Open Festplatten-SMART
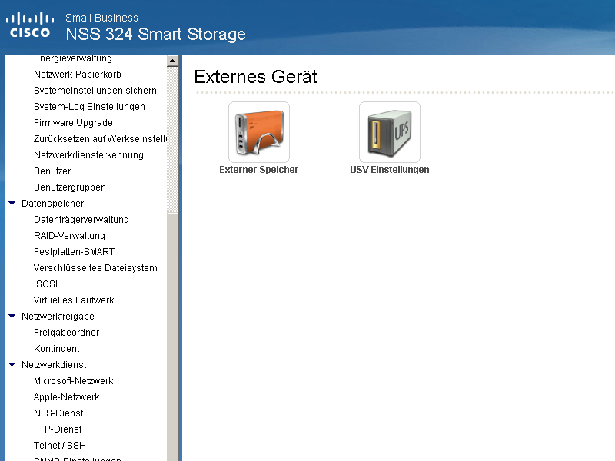The image size is (615, 461). click(74, 252)
